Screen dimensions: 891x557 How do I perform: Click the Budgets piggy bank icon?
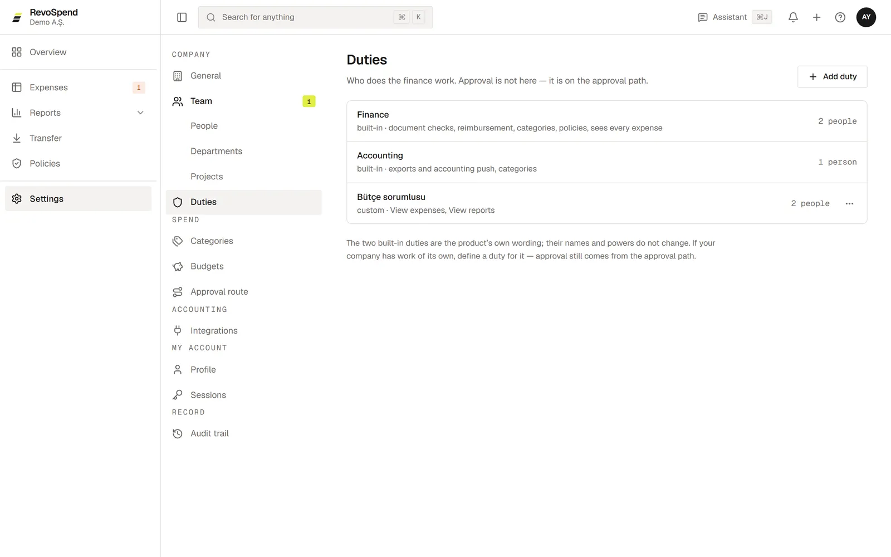178,266
